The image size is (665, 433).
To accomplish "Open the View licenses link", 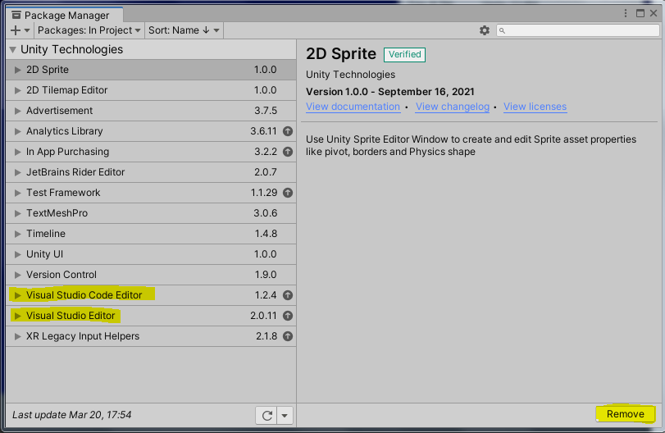I will point(535,107).
